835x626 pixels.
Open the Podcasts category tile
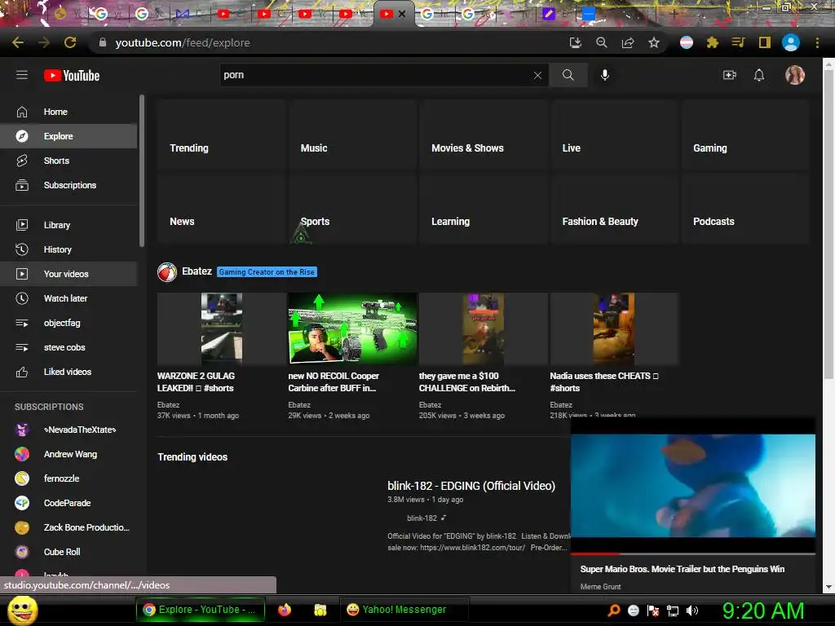pos(745,209)
